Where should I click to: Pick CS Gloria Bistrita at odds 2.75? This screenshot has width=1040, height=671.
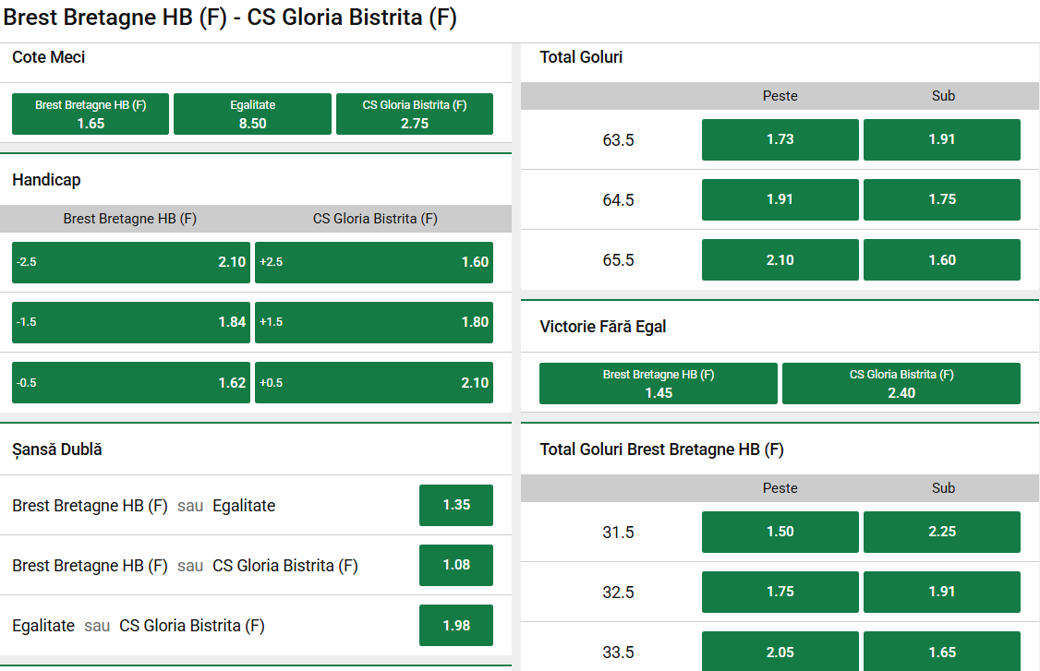(x=414, y=113)
